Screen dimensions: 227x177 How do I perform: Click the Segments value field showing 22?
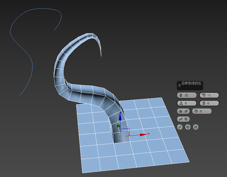point(190,95)
